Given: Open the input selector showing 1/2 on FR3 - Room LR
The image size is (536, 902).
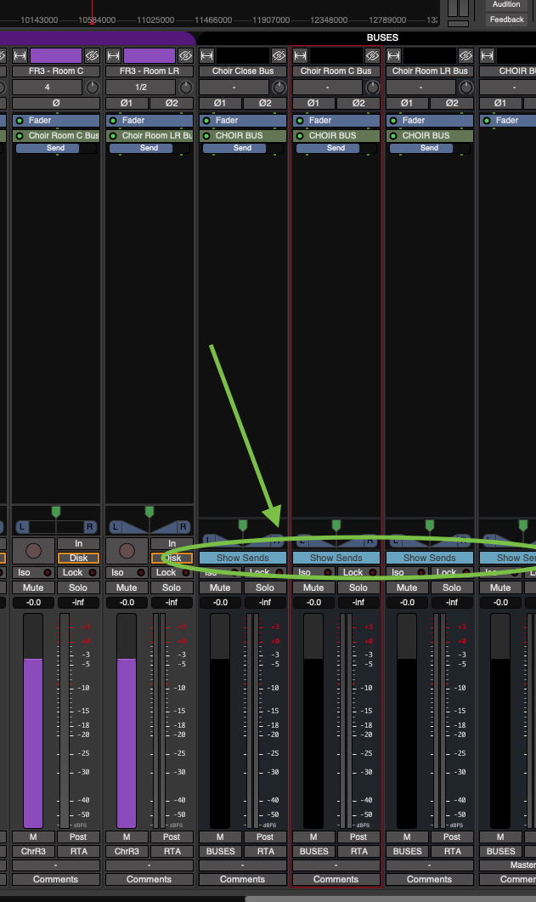Looking at the screenshot, I should tap(141, 88).
